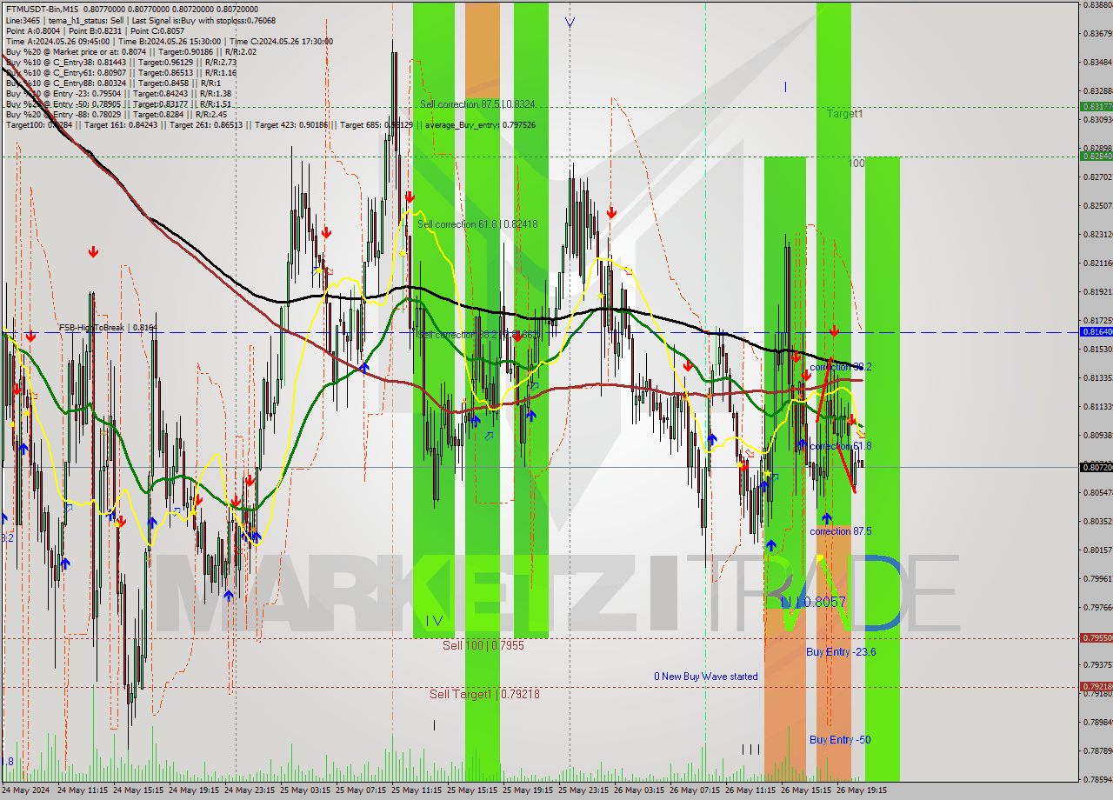
Task: Click the '24 May 19:15' time label
Action: [x=193, y=791]
